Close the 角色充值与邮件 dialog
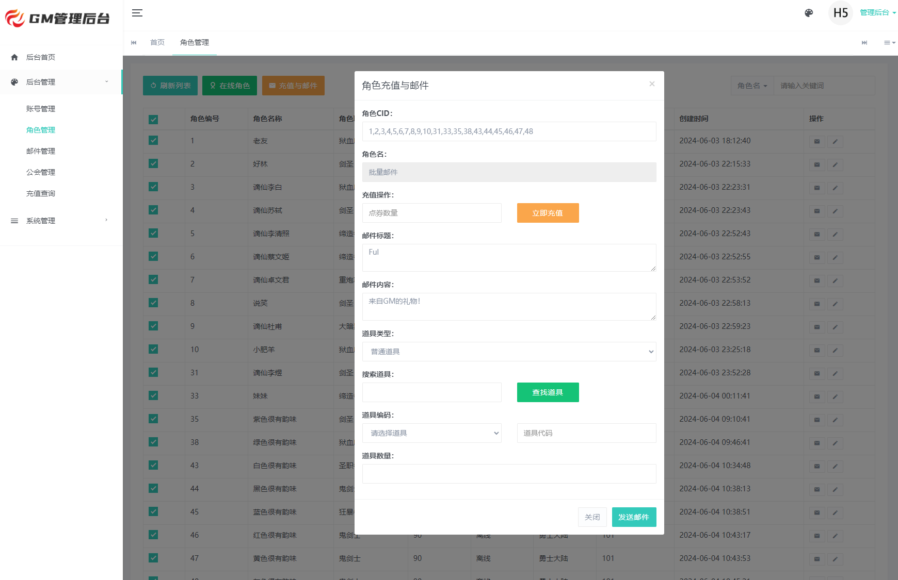898x580 pixels. click(x=652, y=84)
